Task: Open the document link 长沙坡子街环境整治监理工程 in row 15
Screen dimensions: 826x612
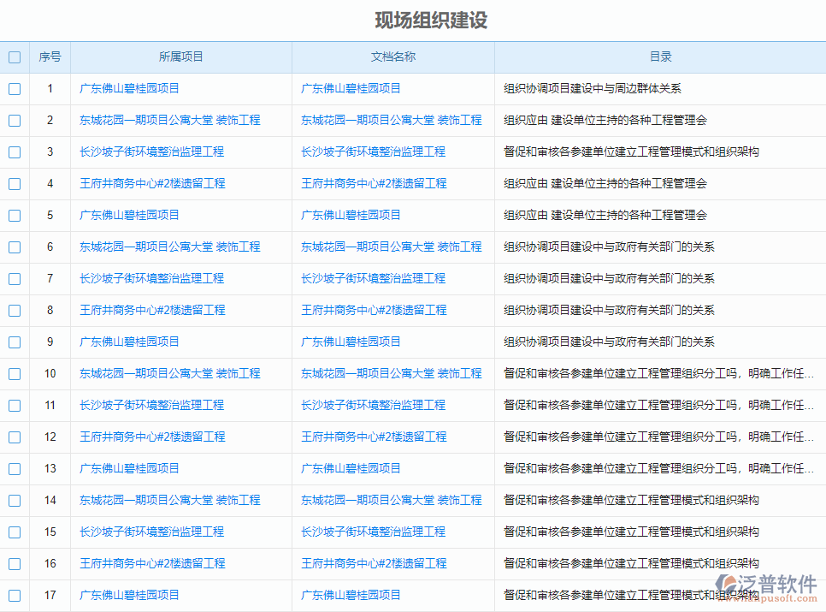Action: [375, 532]
